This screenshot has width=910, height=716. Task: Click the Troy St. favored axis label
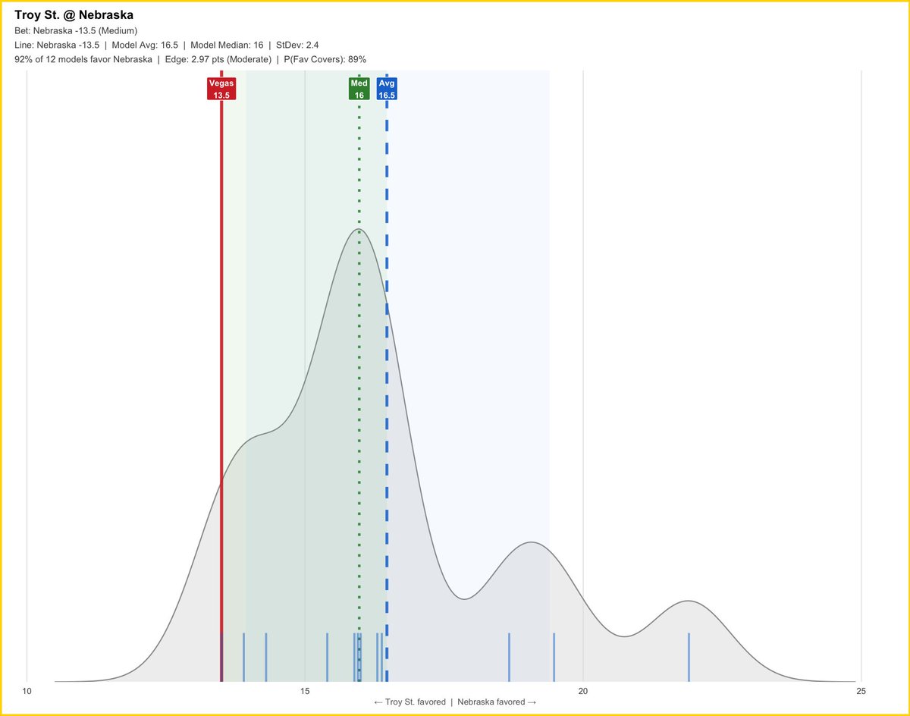(x=409, y=702)
